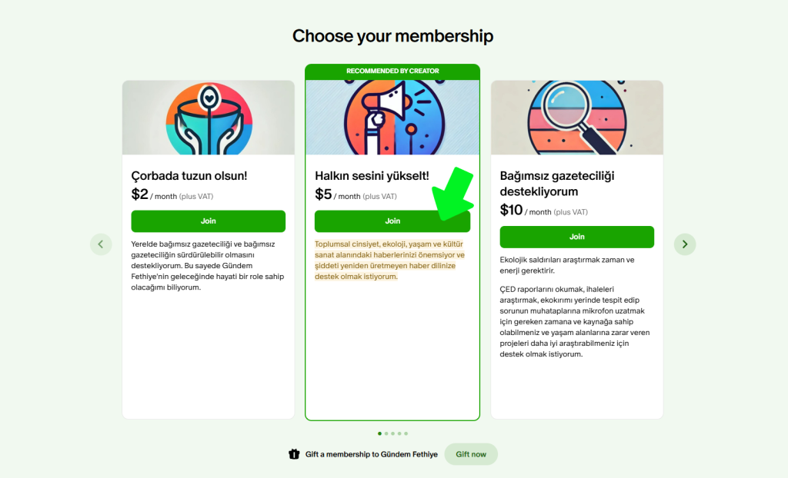The image size is (788, 478).
Task: Click the highlighted Toplumsal cinsiyet description text
Action: (389, 261)
